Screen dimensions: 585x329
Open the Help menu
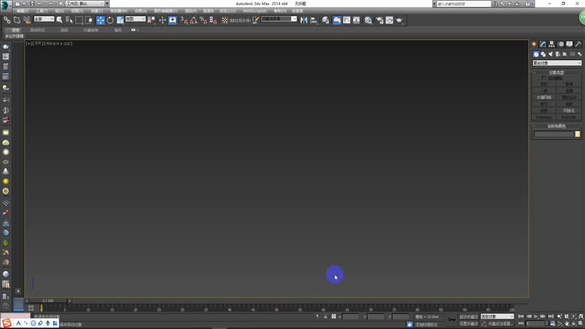280,11
